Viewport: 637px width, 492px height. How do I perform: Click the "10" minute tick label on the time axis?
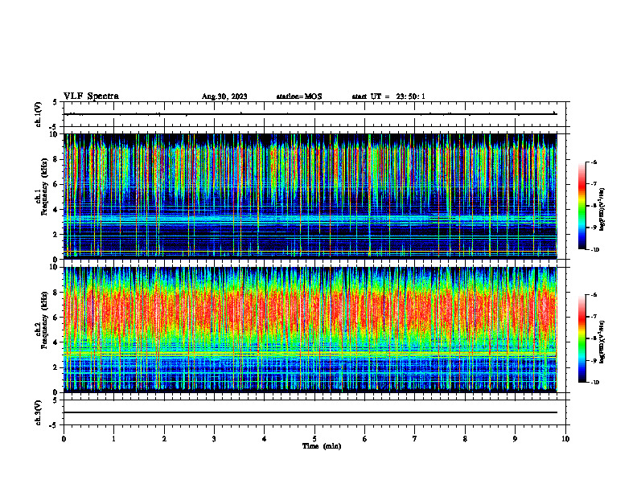pos(565,439)
